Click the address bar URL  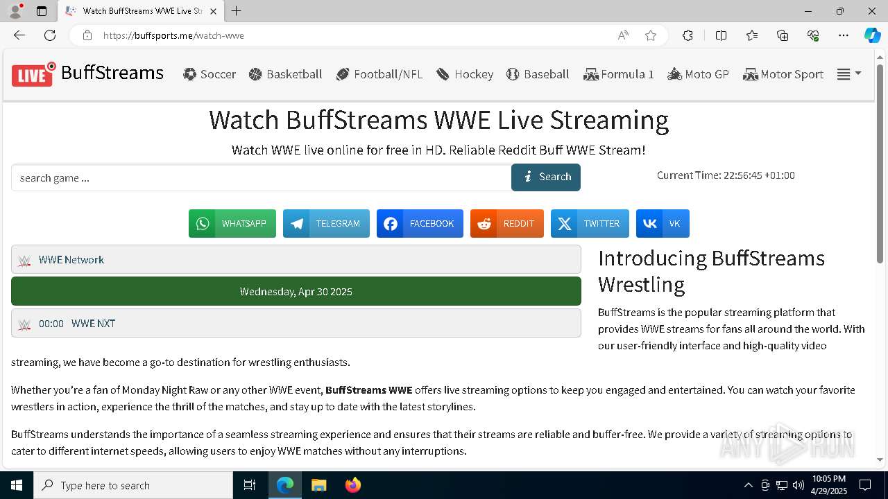(173, 35)
